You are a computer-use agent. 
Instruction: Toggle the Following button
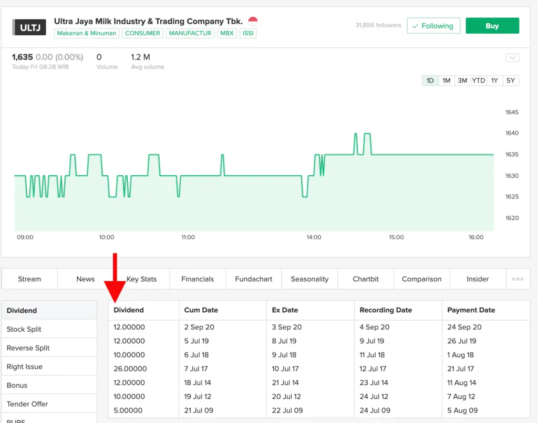(433, 26)
